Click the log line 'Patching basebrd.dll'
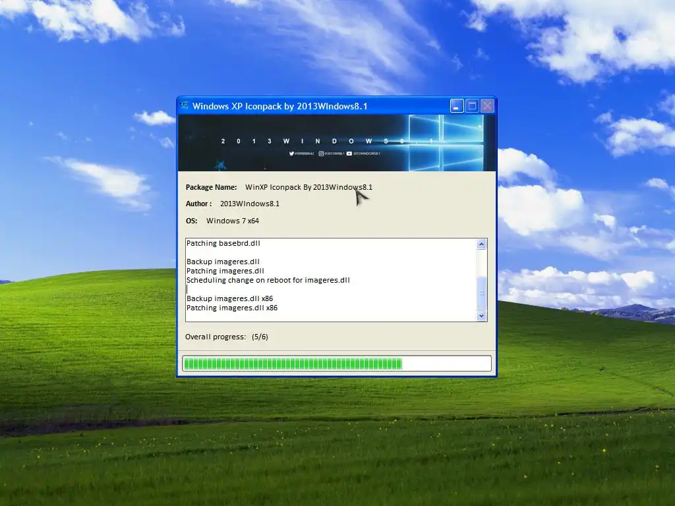Image resolution: width=675 pixels, height=506 pixels. [x=223, y=243]
